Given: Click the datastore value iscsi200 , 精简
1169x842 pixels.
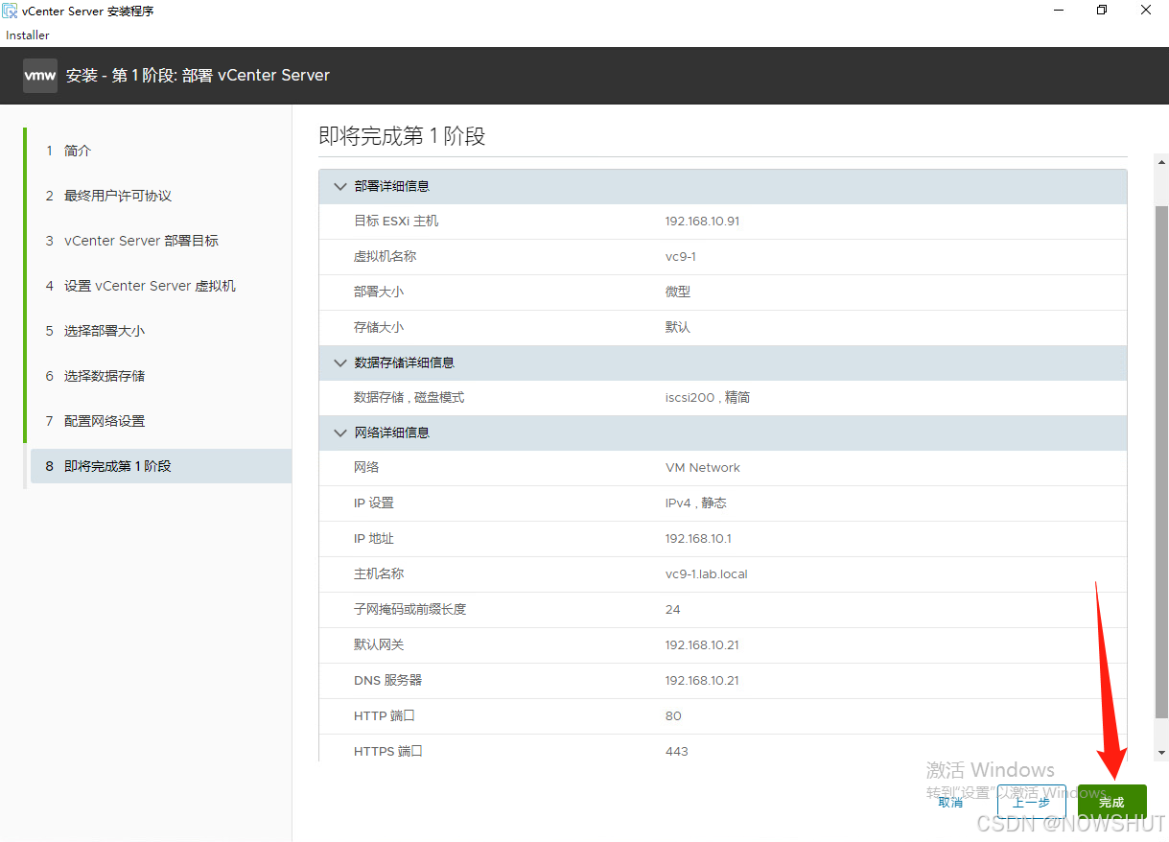Looking at the screenshot, I should click(708, 397).
